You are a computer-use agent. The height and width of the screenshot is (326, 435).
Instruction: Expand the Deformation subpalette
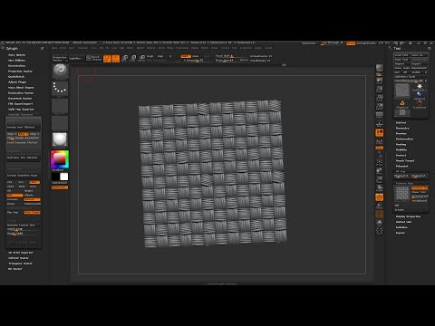pyautogui.click(x=404, y=139)
